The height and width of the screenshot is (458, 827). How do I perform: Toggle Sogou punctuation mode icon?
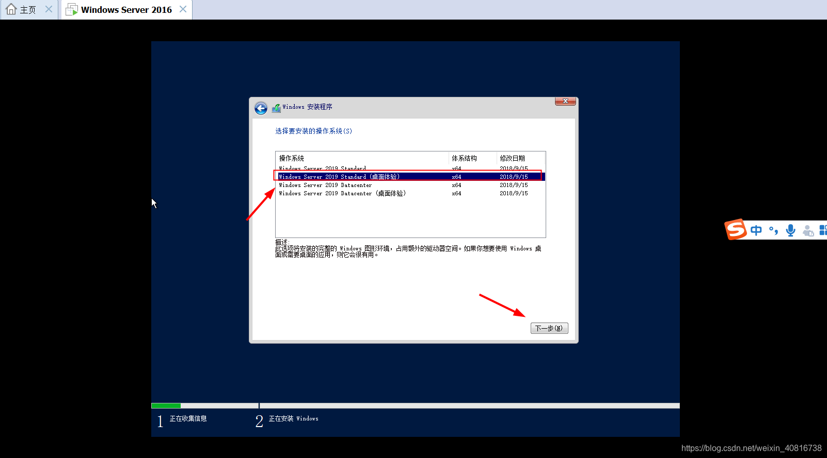(773, 230)
